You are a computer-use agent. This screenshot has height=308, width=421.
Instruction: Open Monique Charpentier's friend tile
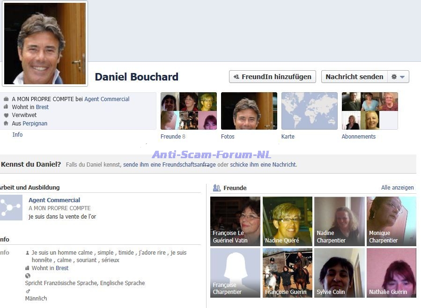(391, 221)
